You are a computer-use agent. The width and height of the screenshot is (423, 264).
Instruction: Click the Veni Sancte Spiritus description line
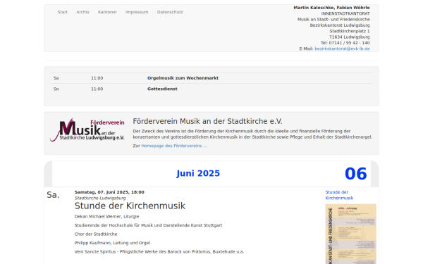coord(159,252)
